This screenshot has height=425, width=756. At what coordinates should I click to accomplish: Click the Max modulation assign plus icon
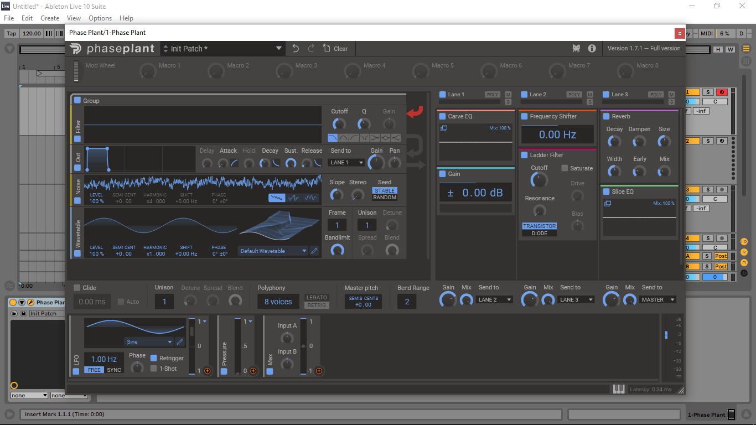(x=319, y=371)
